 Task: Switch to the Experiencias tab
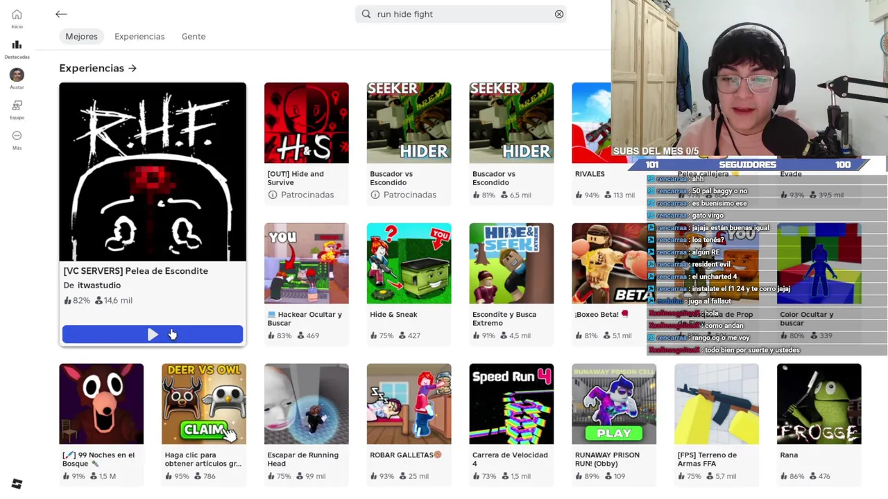[139, 36]
